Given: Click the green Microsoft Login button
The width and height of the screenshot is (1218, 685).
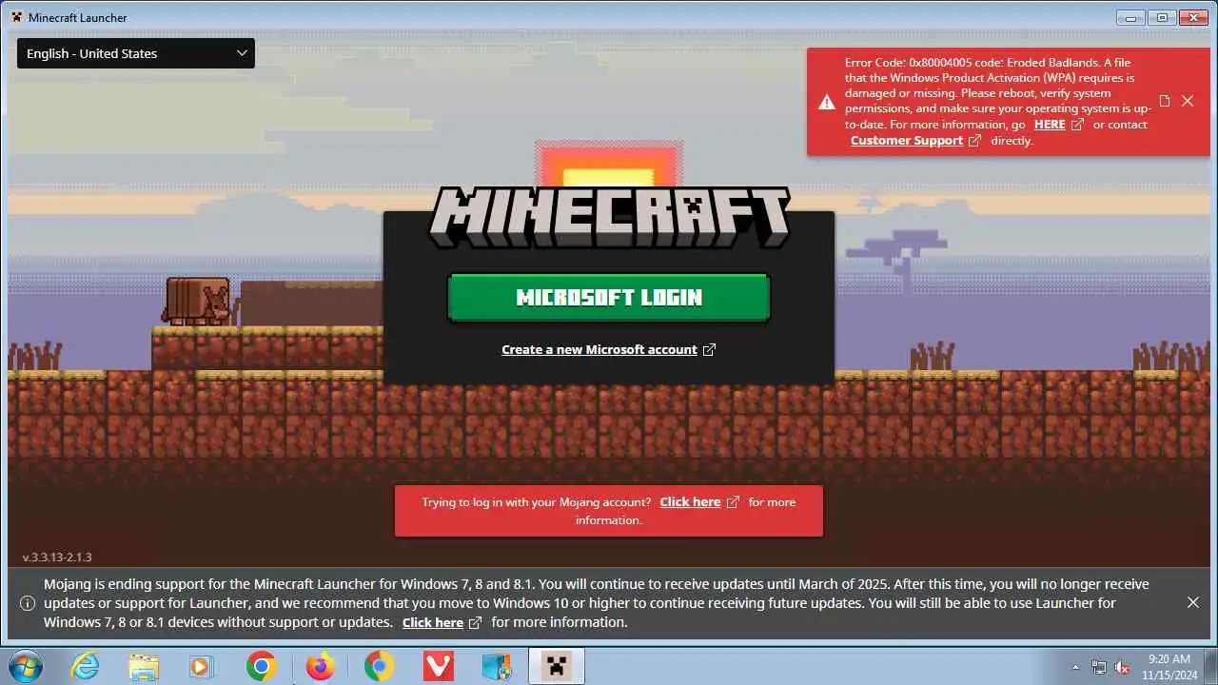Looking at the screenshot, I should point(609,298).
